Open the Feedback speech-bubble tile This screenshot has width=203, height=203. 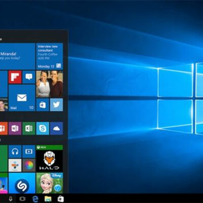click(x=29, y=77)
